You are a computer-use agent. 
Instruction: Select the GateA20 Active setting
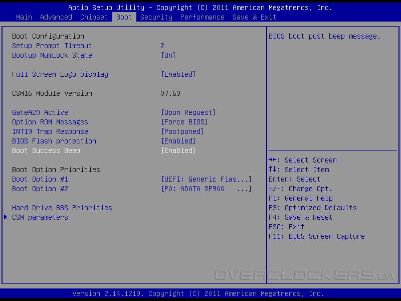point(40,112)
